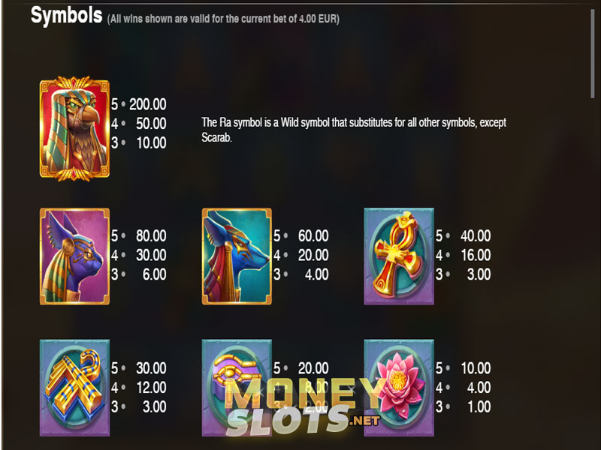Click the 1.00 three-lotus payout
601x450 pixels.
coord(479,406)
